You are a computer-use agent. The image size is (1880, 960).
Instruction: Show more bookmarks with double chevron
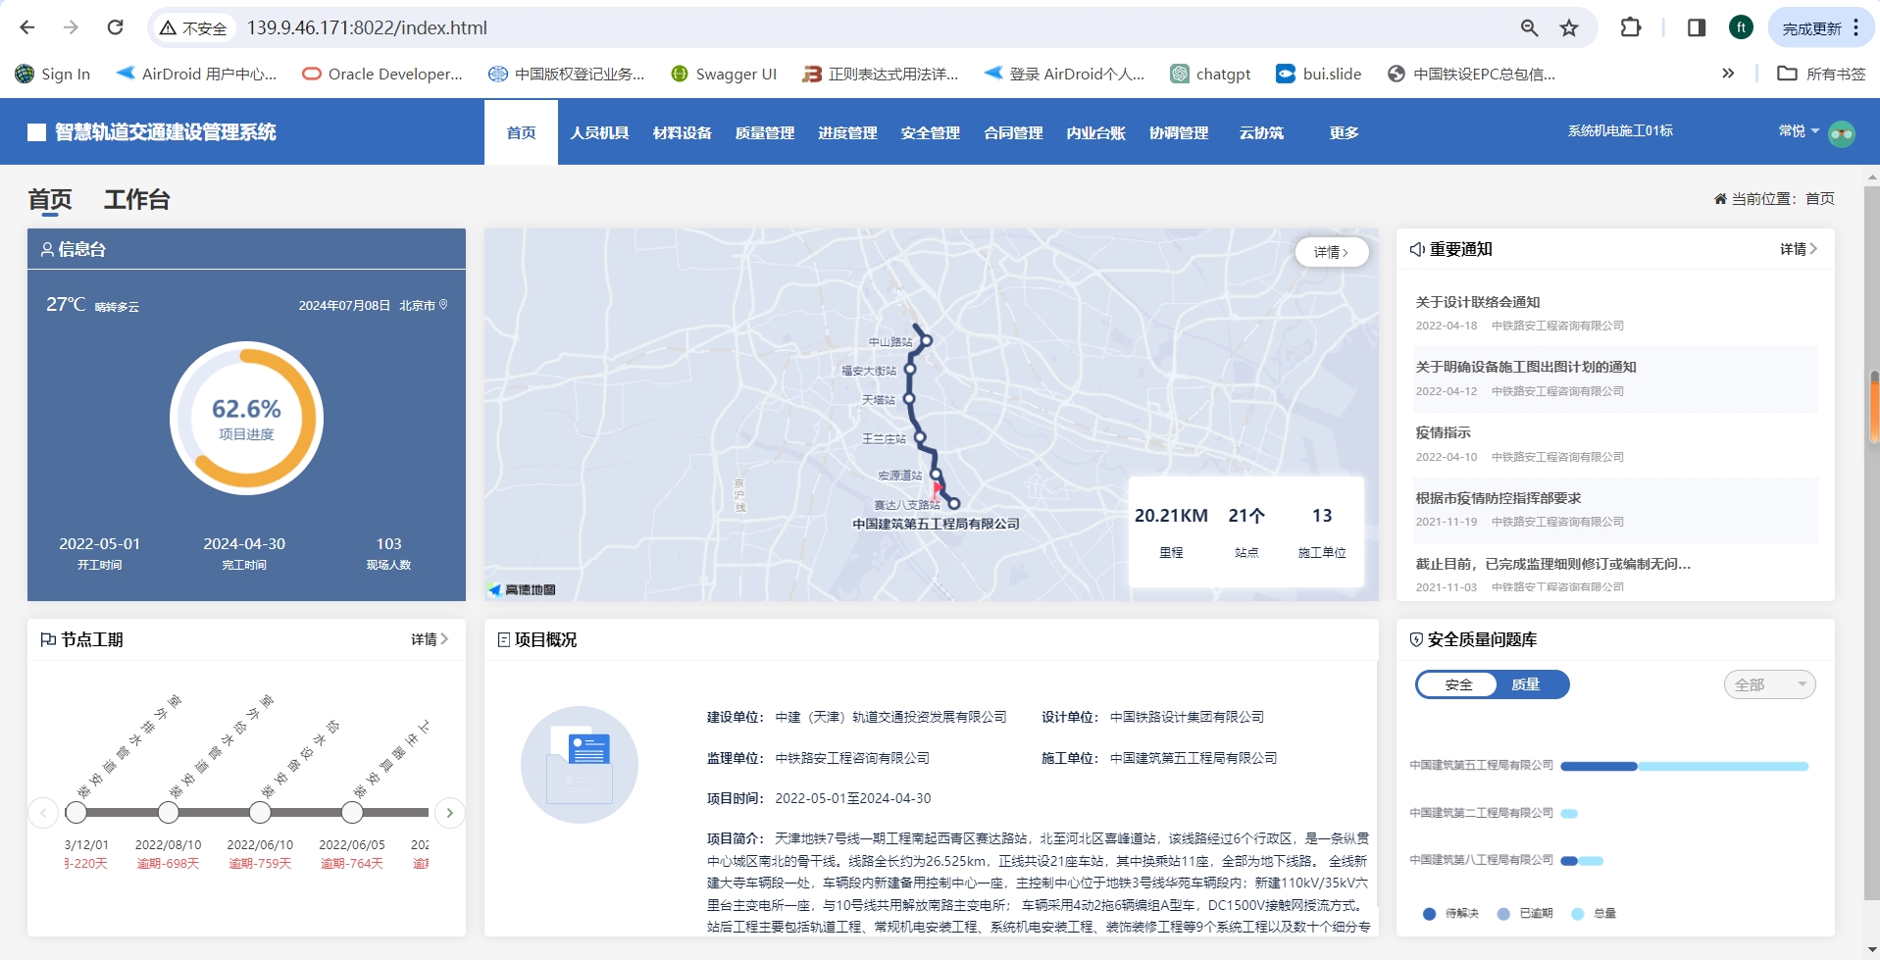pos(1728,74)
